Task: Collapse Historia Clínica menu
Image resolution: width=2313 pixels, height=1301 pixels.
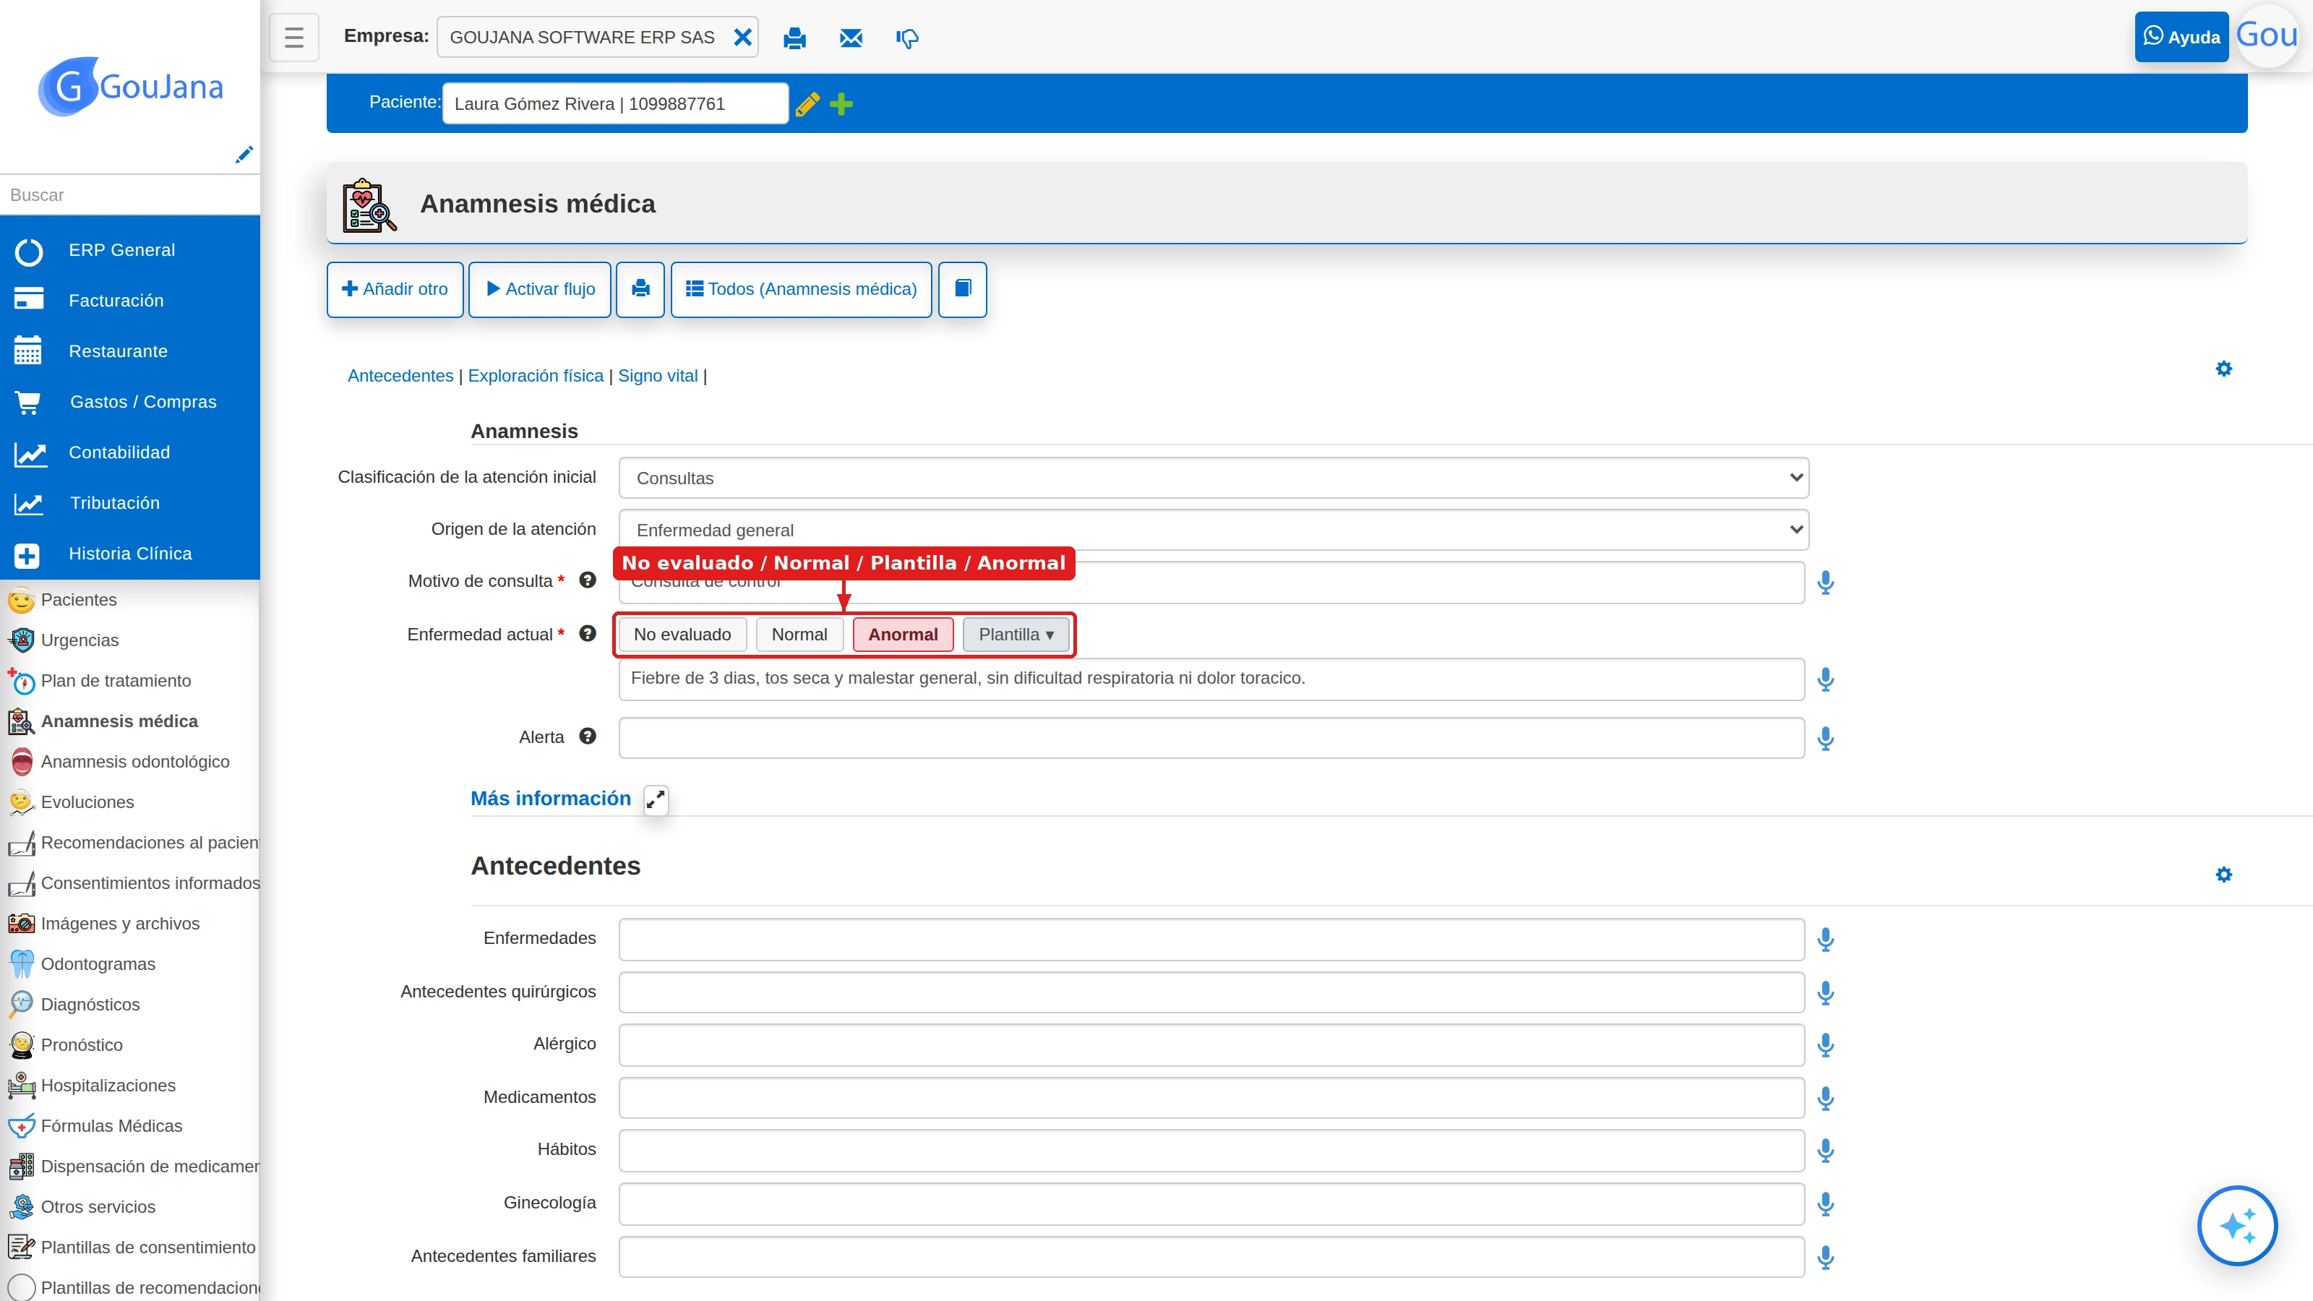Action: click(x=130, y=554)
